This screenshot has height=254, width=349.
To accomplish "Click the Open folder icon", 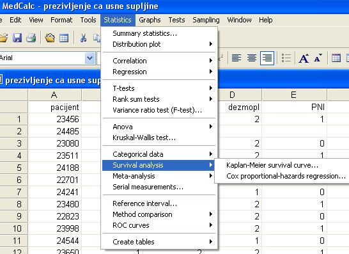I will coord(4,38).
